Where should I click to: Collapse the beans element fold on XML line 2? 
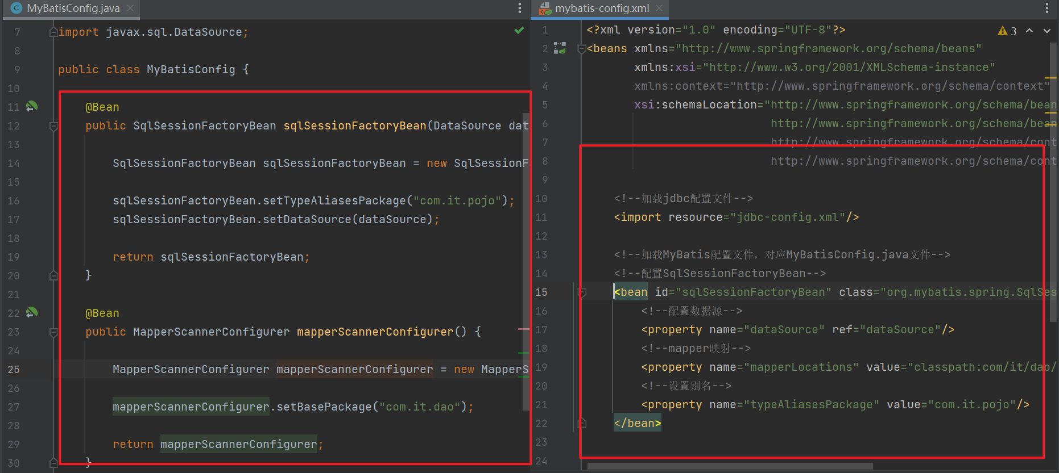[582, 49]
